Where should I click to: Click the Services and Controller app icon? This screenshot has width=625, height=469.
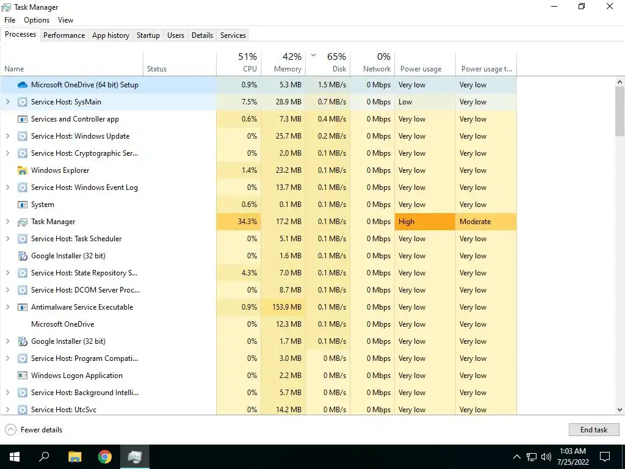click(x=23, y=119)
